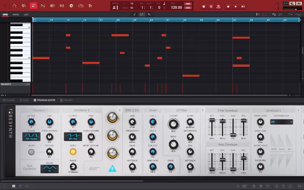This screenshot has width=304, height=190.
Task: Open the track view people icon
Action: coord(24,6)
